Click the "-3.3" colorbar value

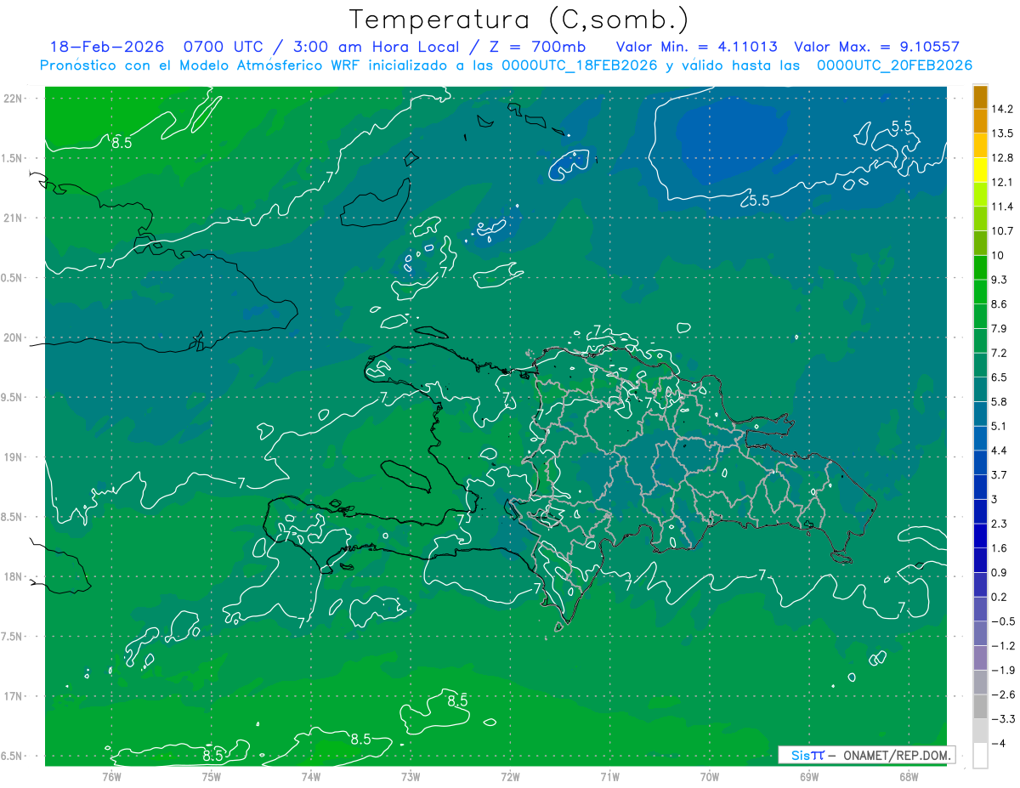coord(1003,719)
